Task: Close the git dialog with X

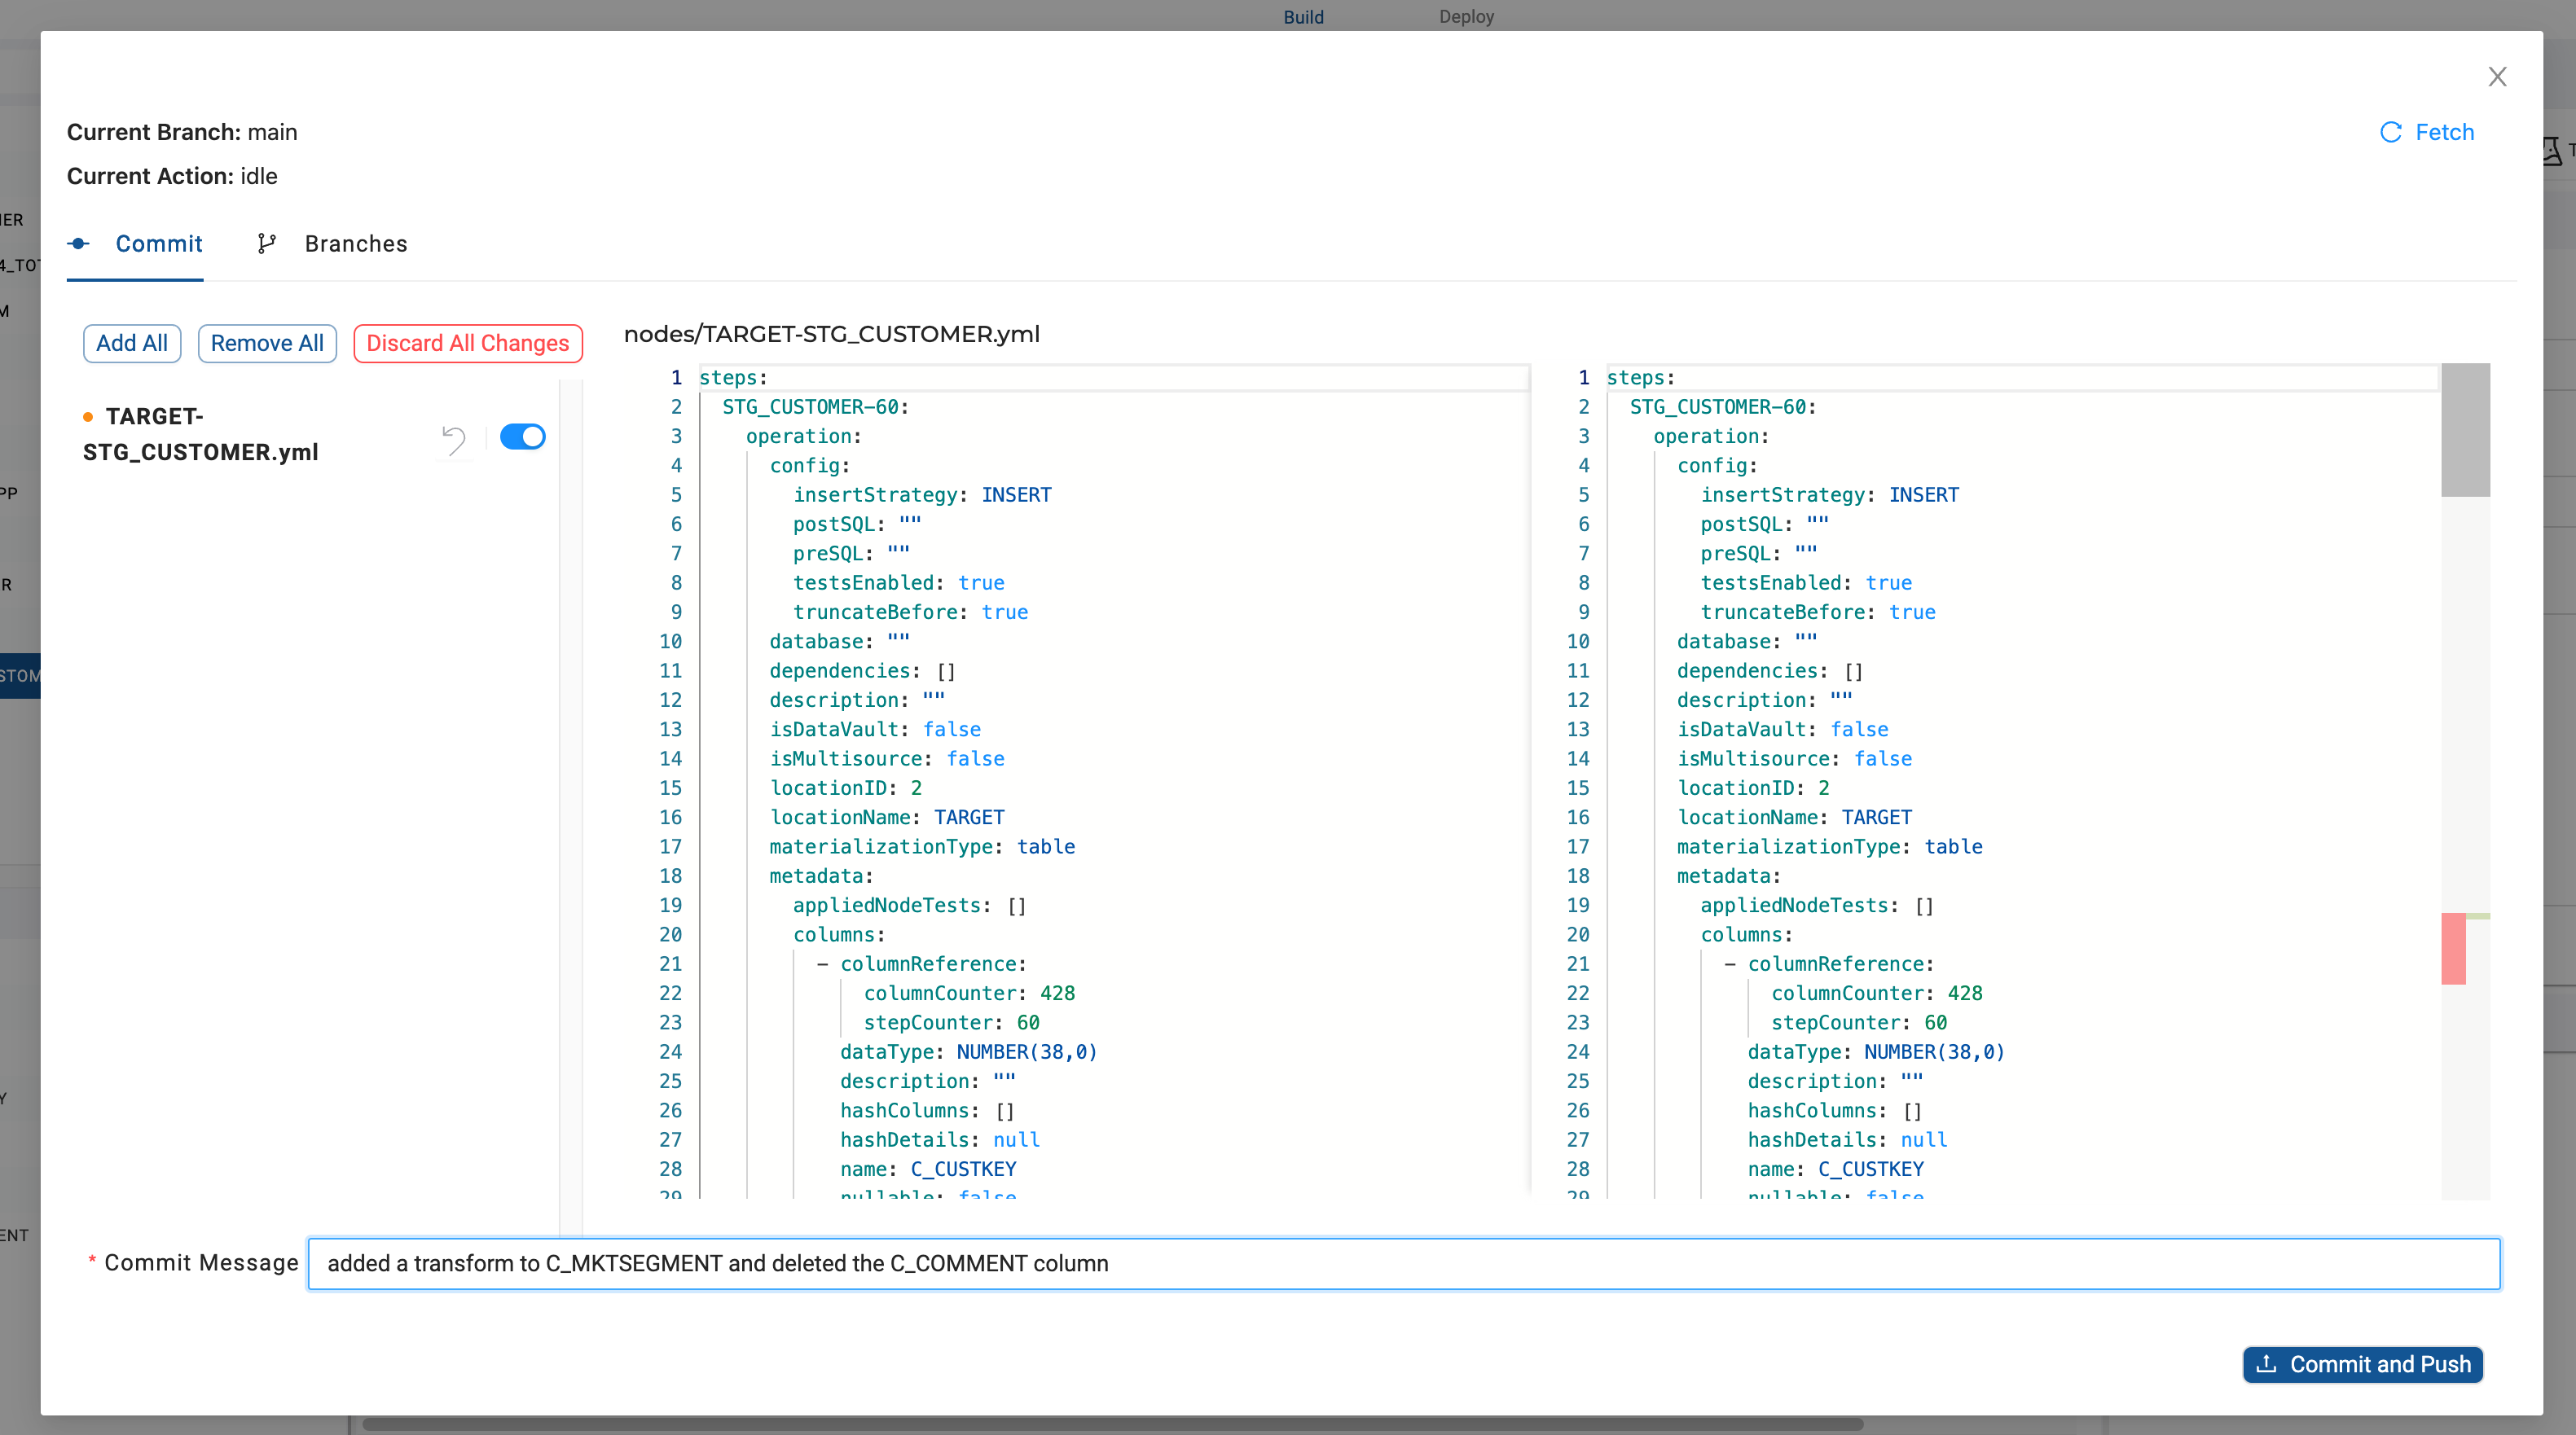Action: coord(2497,77)
